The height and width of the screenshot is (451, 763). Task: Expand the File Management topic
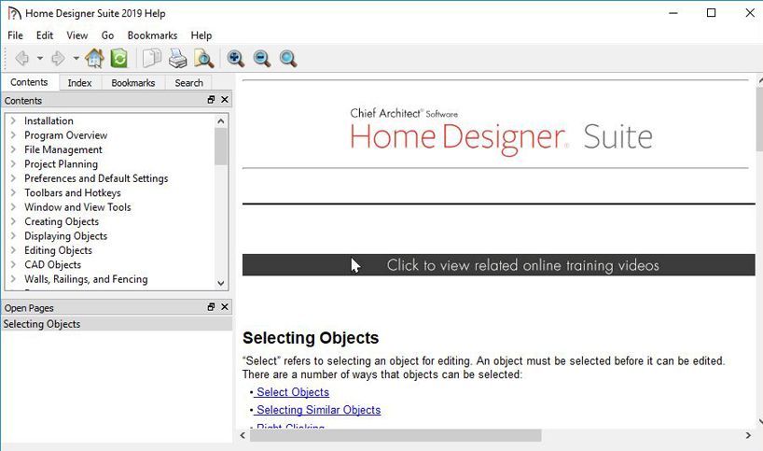pyautogui.click(x=13, y=149)
